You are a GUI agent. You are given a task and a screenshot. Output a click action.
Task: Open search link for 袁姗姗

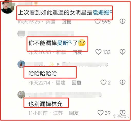click(x=102, y=13)
